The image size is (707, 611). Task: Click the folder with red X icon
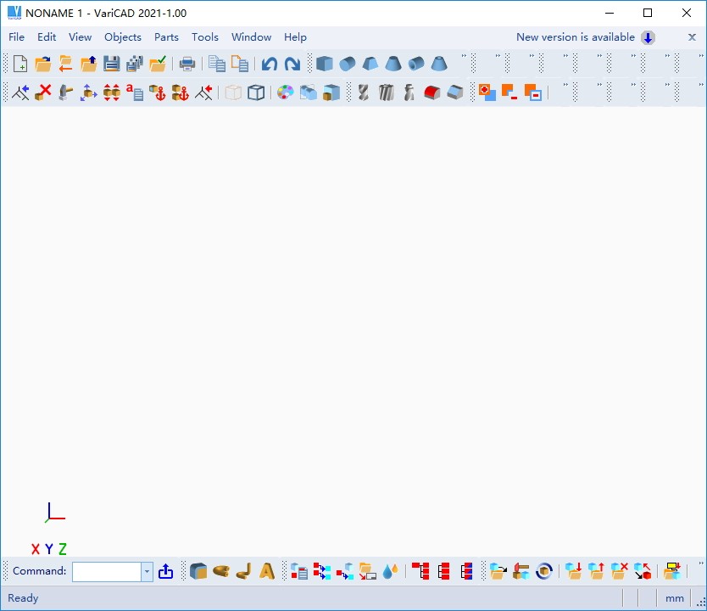[x=619, y=571]
